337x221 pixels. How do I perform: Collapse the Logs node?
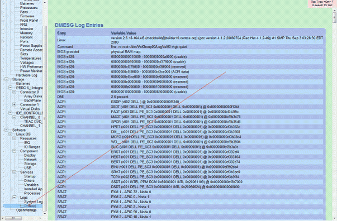[14, 198]
